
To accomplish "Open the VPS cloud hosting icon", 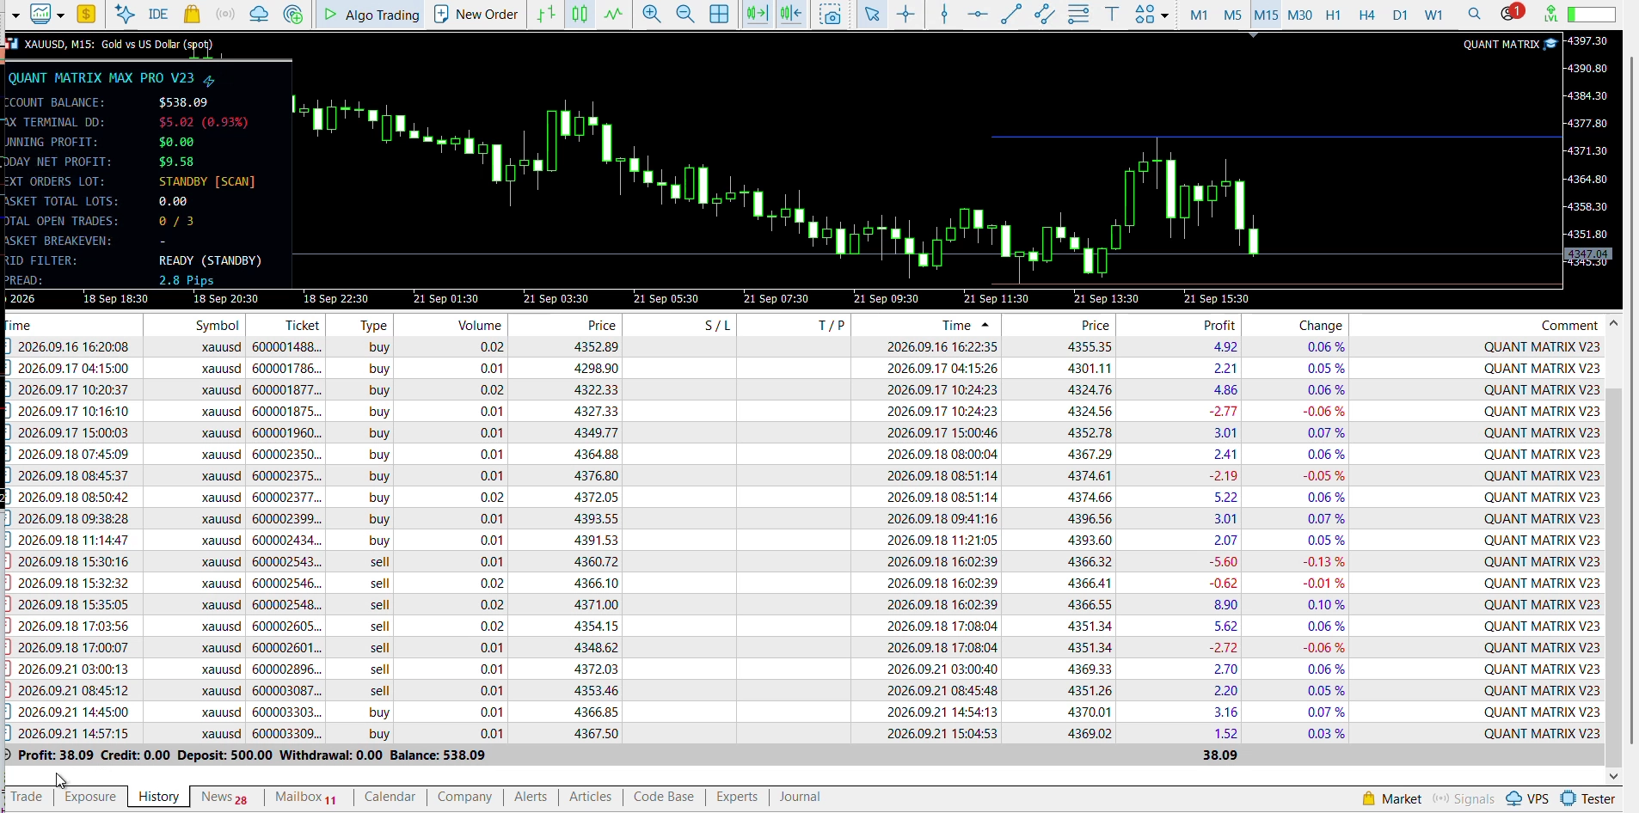I will [259, 14].
